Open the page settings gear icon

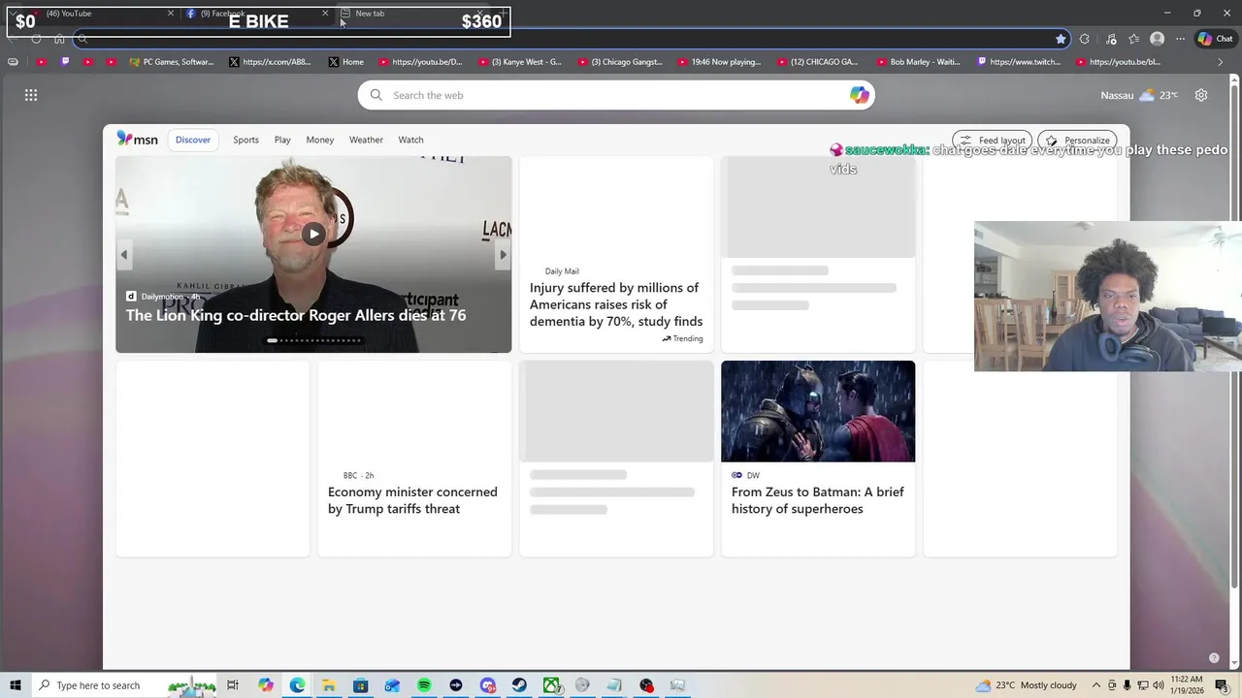click(x=1201, y=95)
